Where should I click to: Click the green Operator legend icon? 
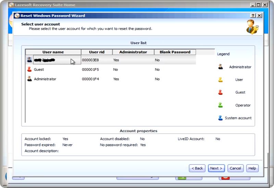221,105
